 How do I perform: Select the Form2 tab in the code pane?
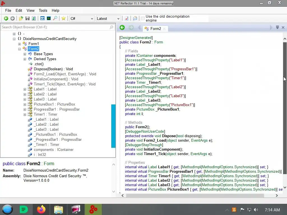(156, 29)
